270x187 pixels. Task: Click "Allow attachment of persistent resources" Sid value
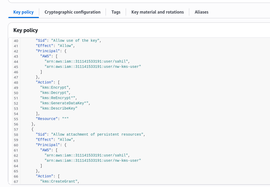(97, 135)
